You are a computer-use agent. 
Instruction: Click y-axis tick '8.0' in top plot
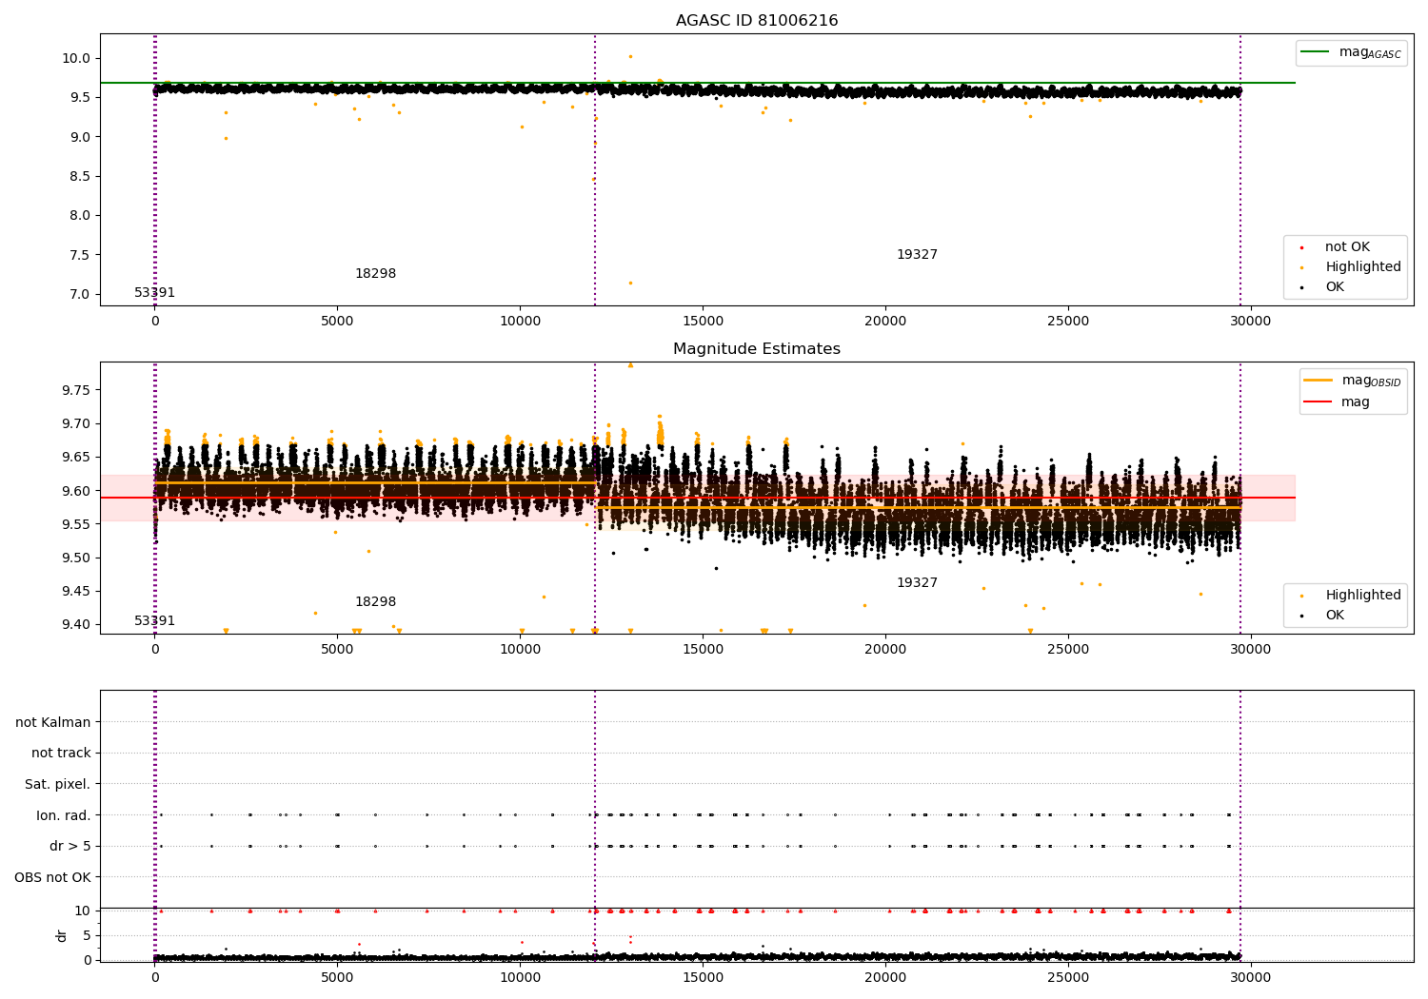[80, 216]
